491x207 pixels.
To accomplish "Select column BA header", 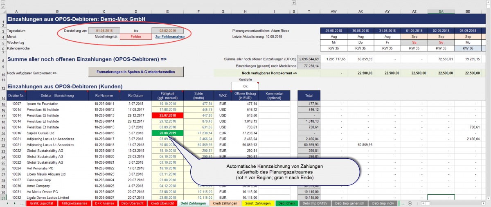I will (x=441, y=11).
